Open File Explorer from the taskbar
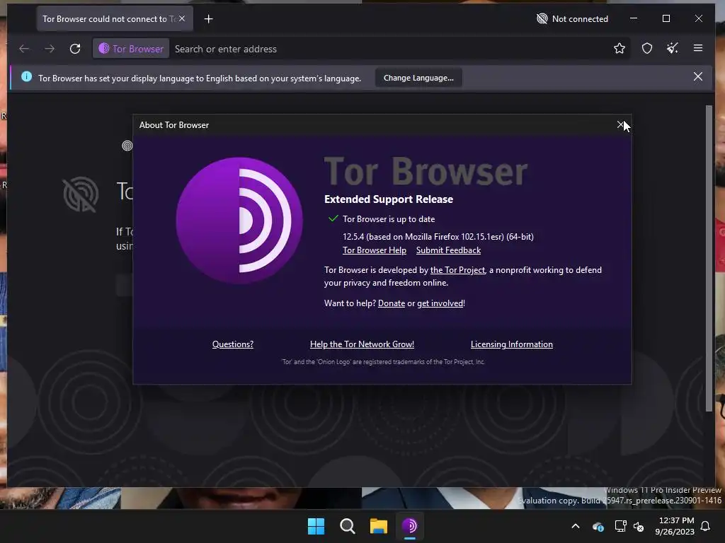The image size is (725, 543). (x=378, y=526)
